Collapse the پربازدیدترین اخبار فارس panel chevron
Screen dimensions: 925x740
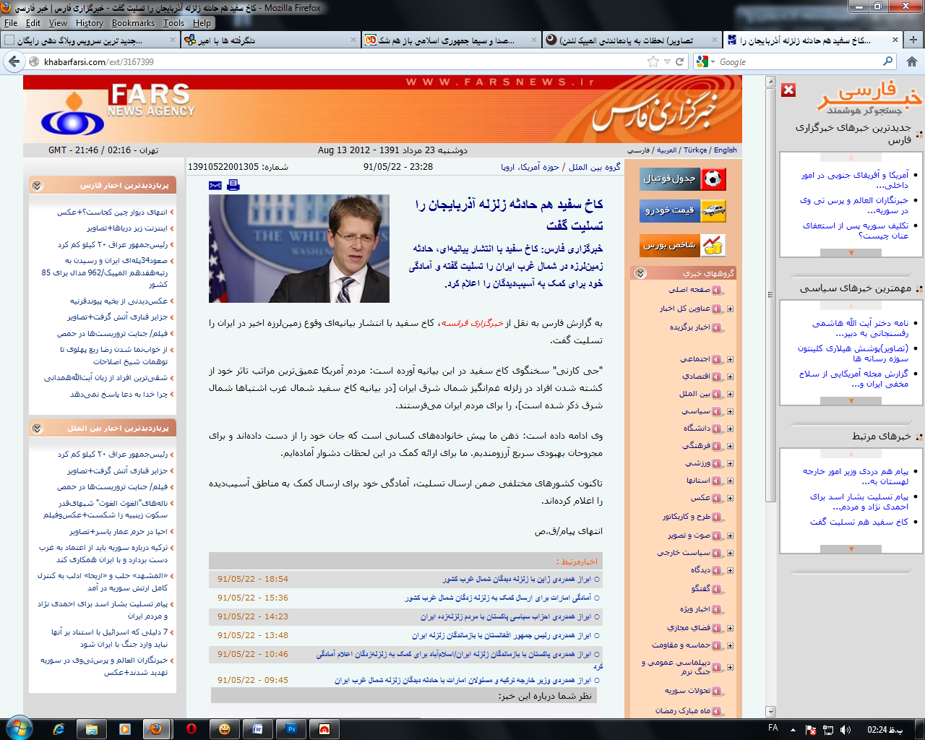point(37,186)
